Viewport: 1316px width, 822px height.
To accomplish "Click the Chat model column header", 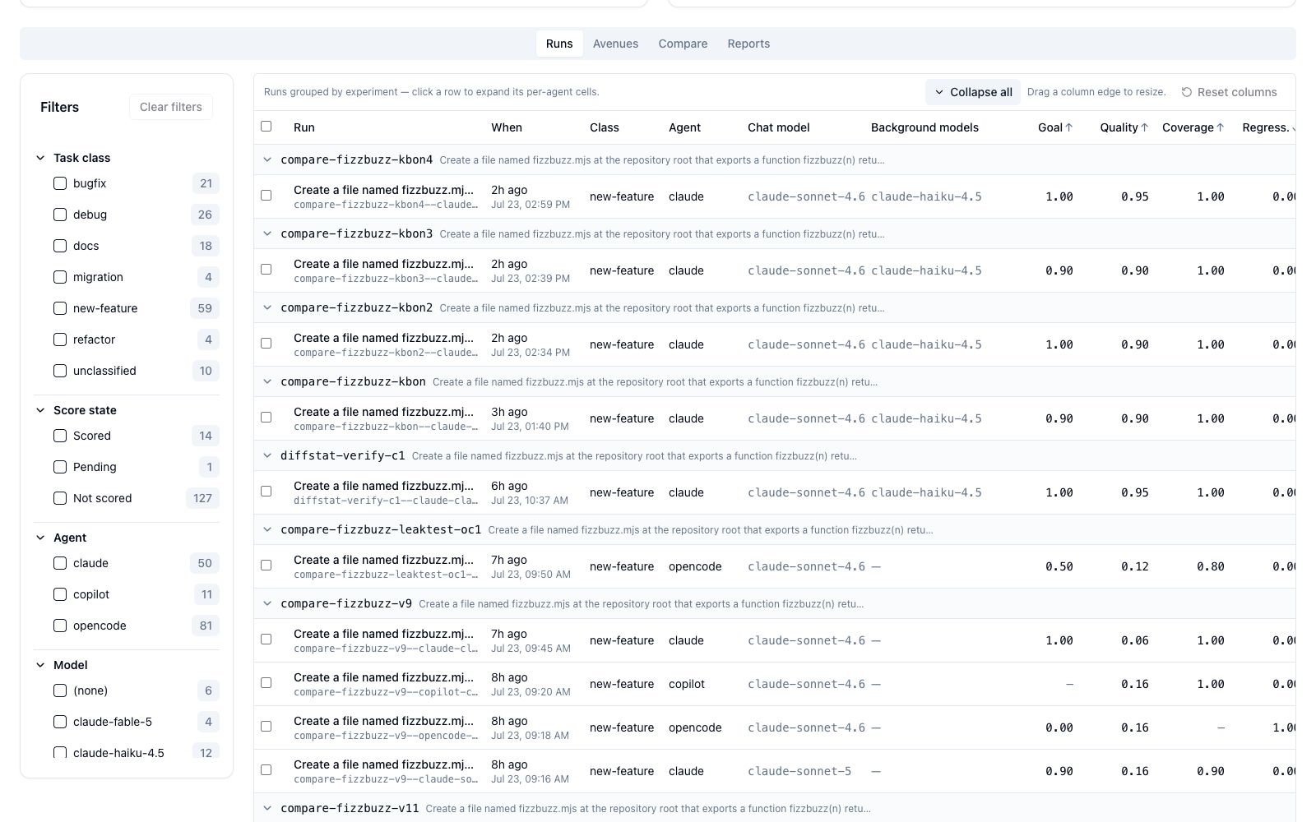I will tap(779, 127).
